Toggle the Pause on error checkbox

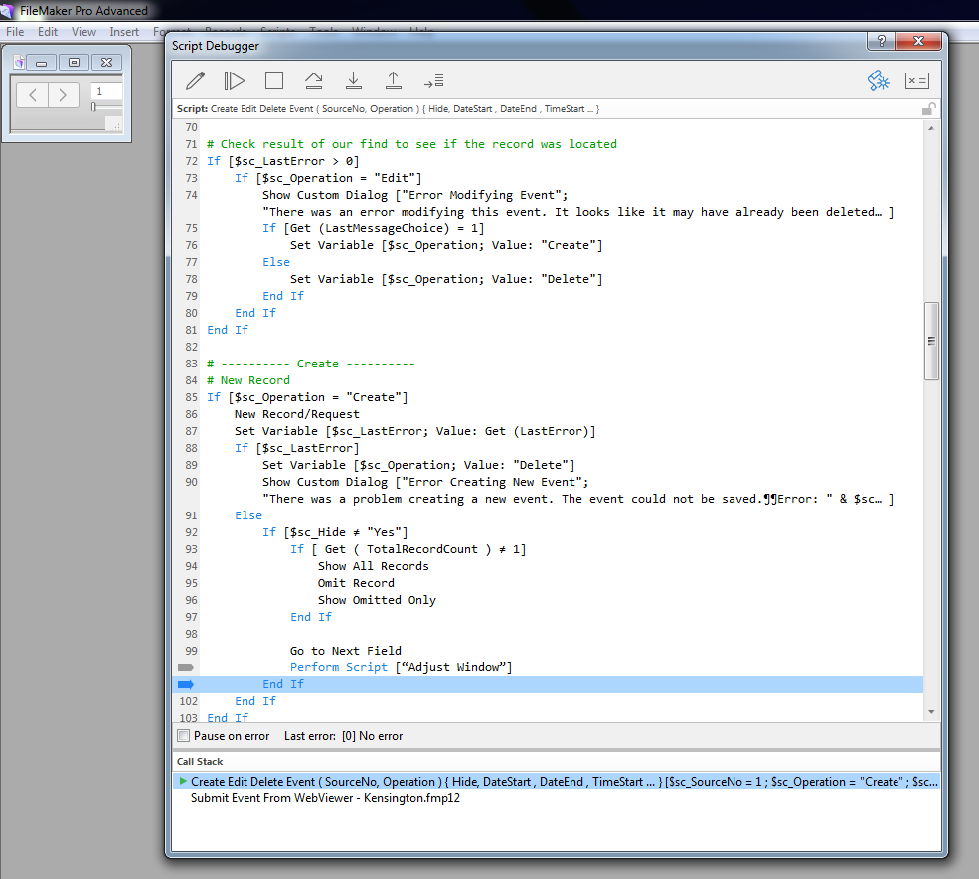pyautogui.click(x=183, y=735)
